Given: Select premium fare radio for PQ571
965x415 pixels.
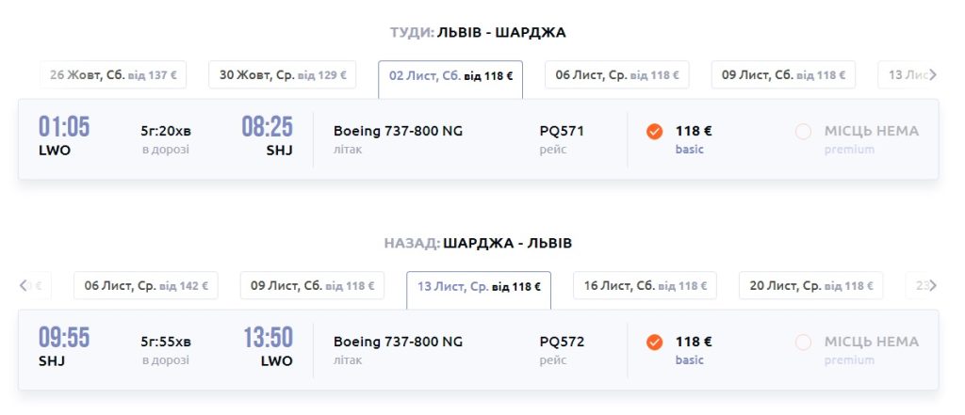Looking at the screenshot, I should 803,132.
